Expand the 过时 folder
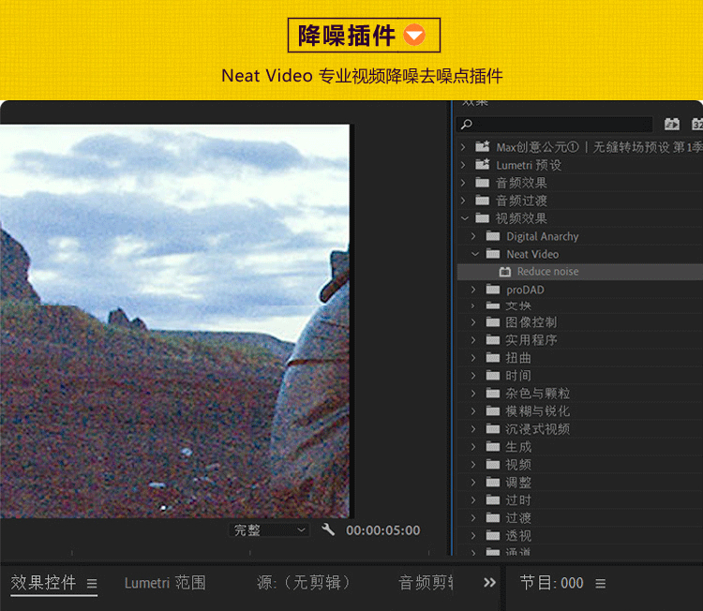The height and width of the screenshot is (611, 703). click(473, 500)
